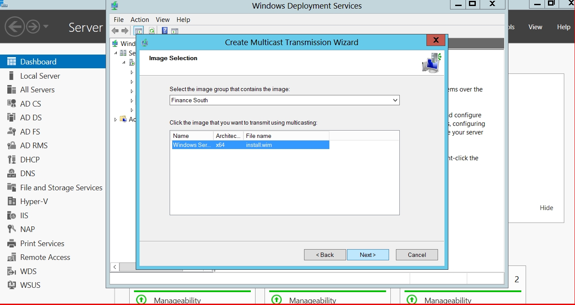Click the All Servers icon in sidebar

[x=12, y=89]
